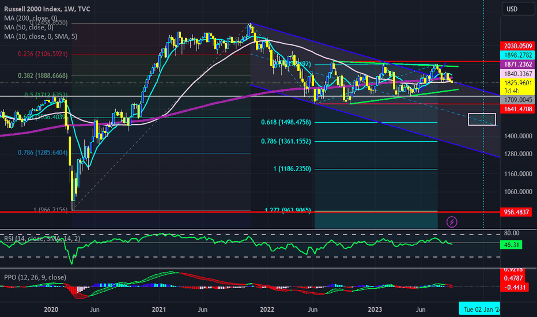Image resolution: width=537 pixels, height=317 pixels.
Task: Click the 1 (966.2156) Fibonacci label
Action: pyautogui.click(x=50, y=209)
